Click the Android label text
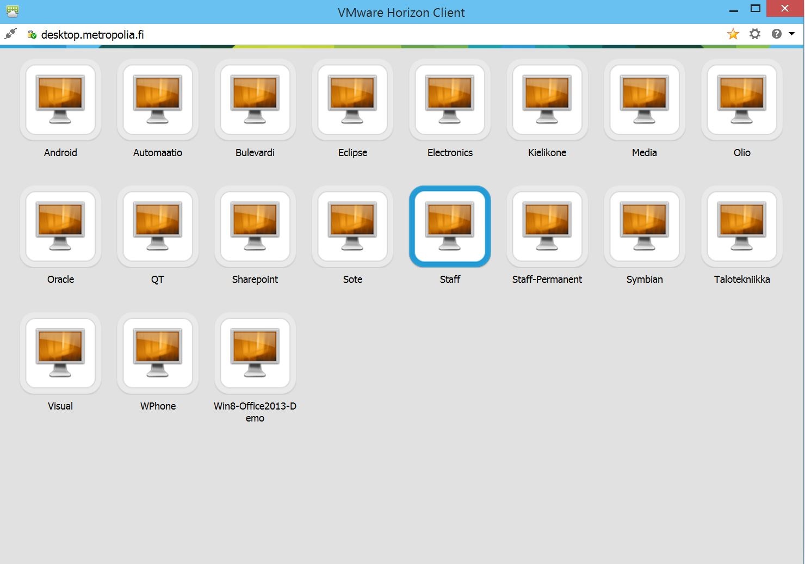 click(60, 153)
